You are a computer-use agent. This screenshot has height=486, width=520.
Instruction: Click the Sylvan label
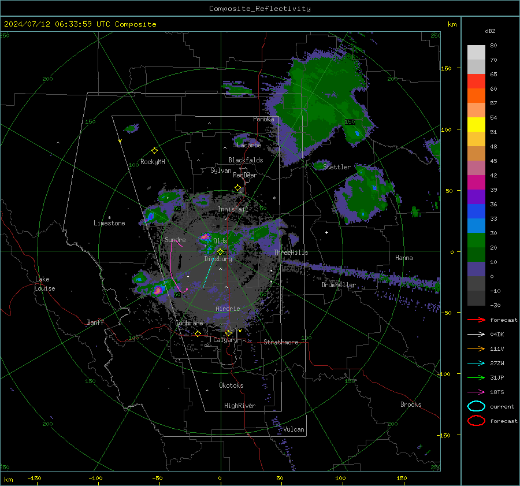click(221, 170)
